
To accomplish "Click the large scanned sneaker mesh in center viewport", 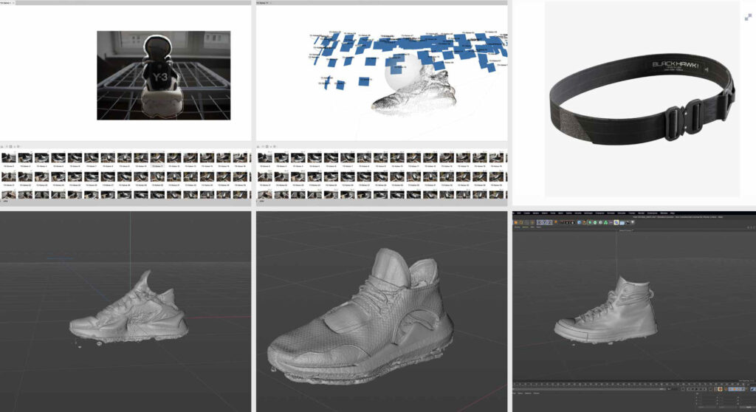I will click(360, 317).
